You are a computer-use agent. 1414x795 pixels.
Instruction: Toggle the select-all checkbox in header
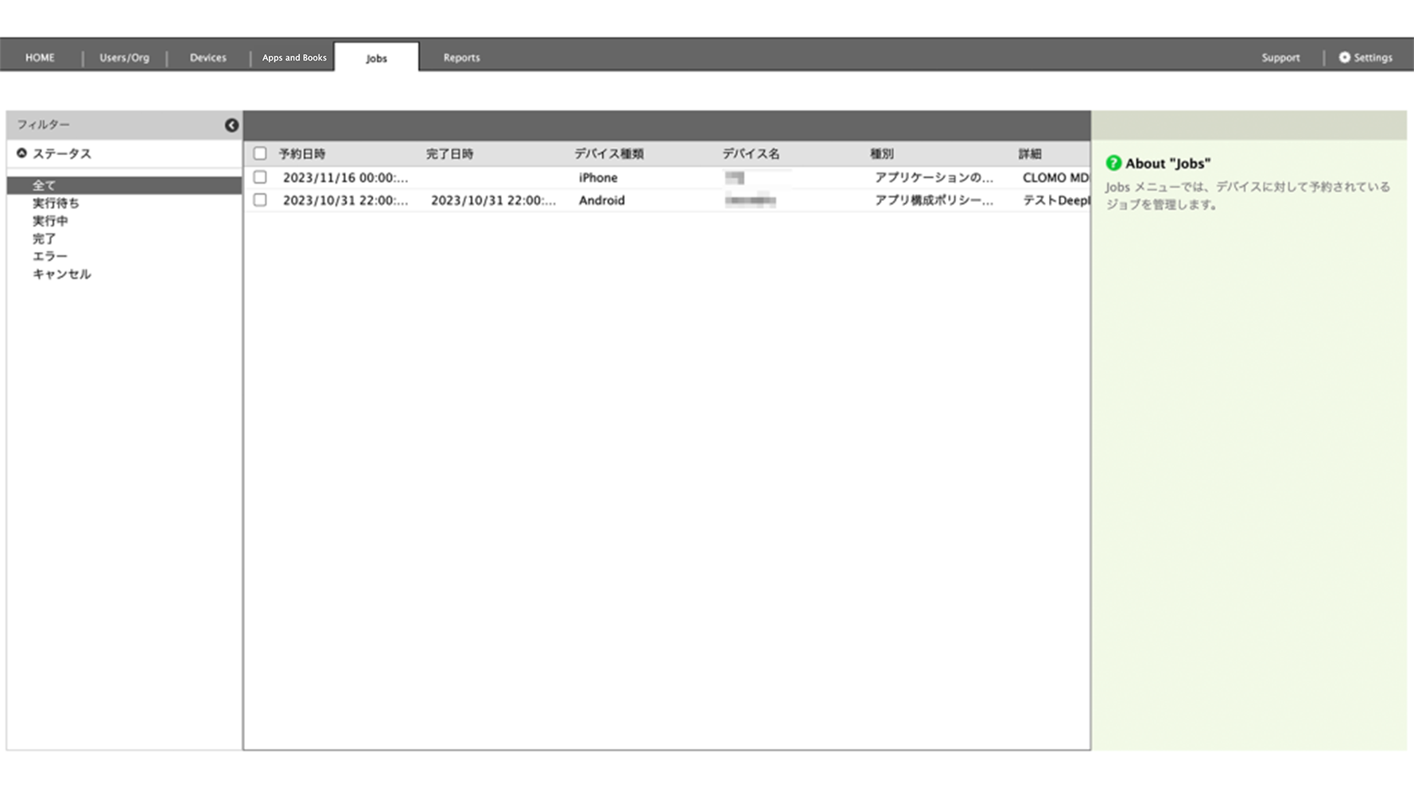(x=260, y=153)
